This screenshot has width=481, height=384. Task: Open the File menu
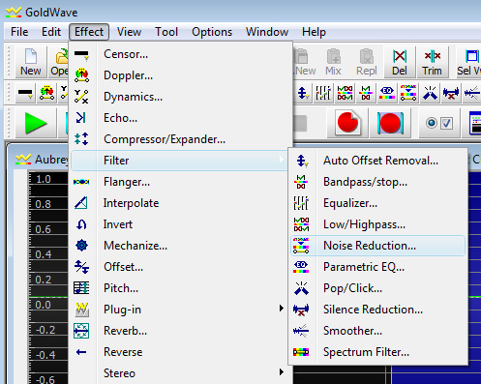tap(19, 32)
